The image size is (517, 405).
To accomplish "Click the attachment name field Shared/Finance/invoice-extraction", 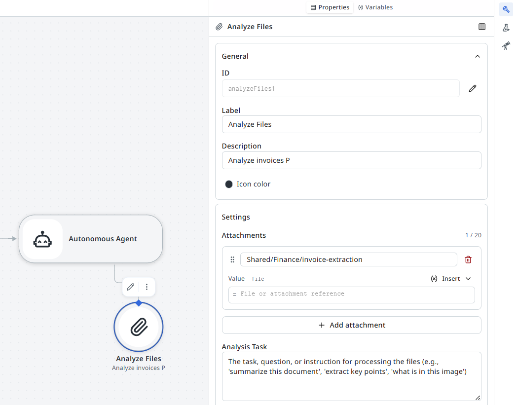I will click(x=348, y=259).
